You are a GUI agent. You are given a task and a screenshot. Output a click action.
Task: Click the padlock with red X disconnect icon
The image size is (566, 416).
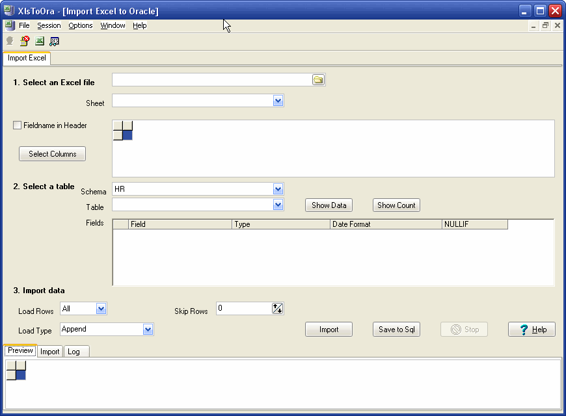pyautogui.click(x=25, y=41)
